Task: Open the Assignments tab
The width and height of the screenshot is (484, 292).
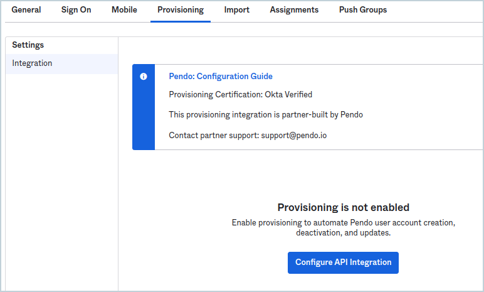Action: pyautogui.click(x=294, y=10)
